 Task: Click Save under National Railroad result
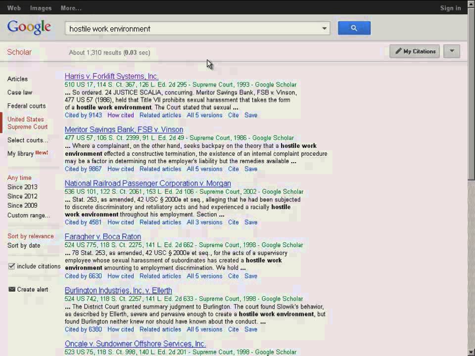[251, 222]
